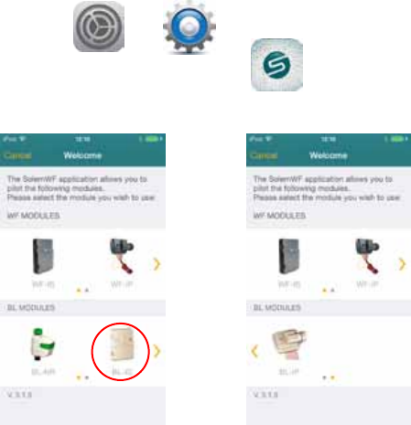
Task: Show next WF modules on the BL-IC screen
Action: 157,264
